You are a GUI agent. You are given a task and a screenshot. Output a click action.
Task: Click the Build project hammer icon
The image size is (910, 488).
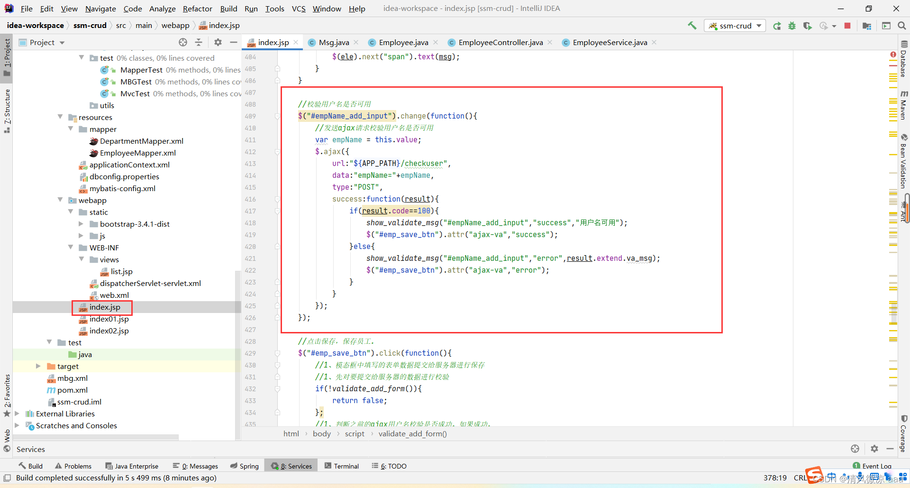point(692,26)
